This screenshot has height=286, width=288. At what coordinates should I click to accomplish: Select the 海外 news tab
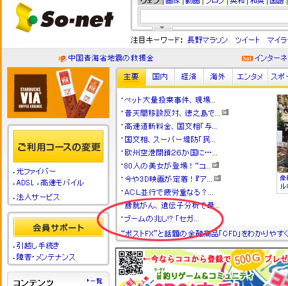pos(218,77)
